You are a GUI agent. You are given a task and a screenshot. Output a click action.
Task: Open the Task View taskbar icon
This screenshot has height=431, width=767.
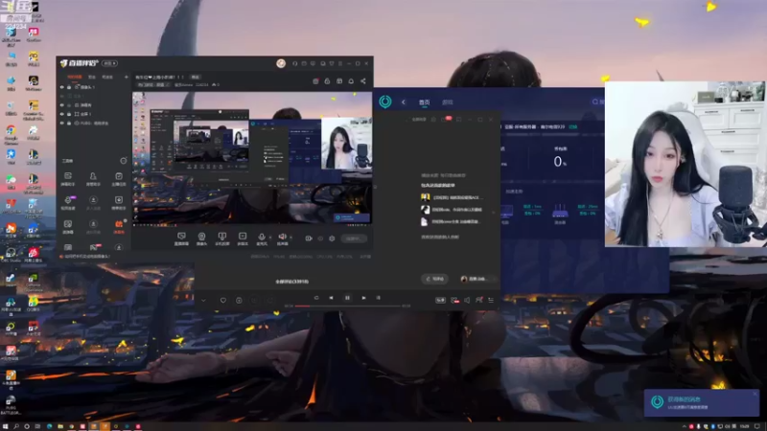tap(37, 426)
